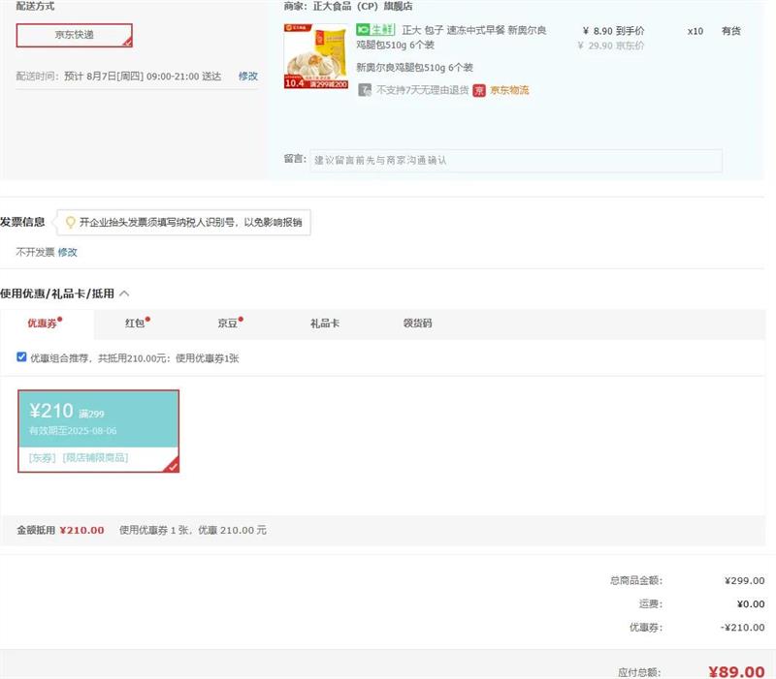Click the lightbulb icon in invoice tip
The width and height of the screenshot is (776, 679).
(x=70, y=223)
